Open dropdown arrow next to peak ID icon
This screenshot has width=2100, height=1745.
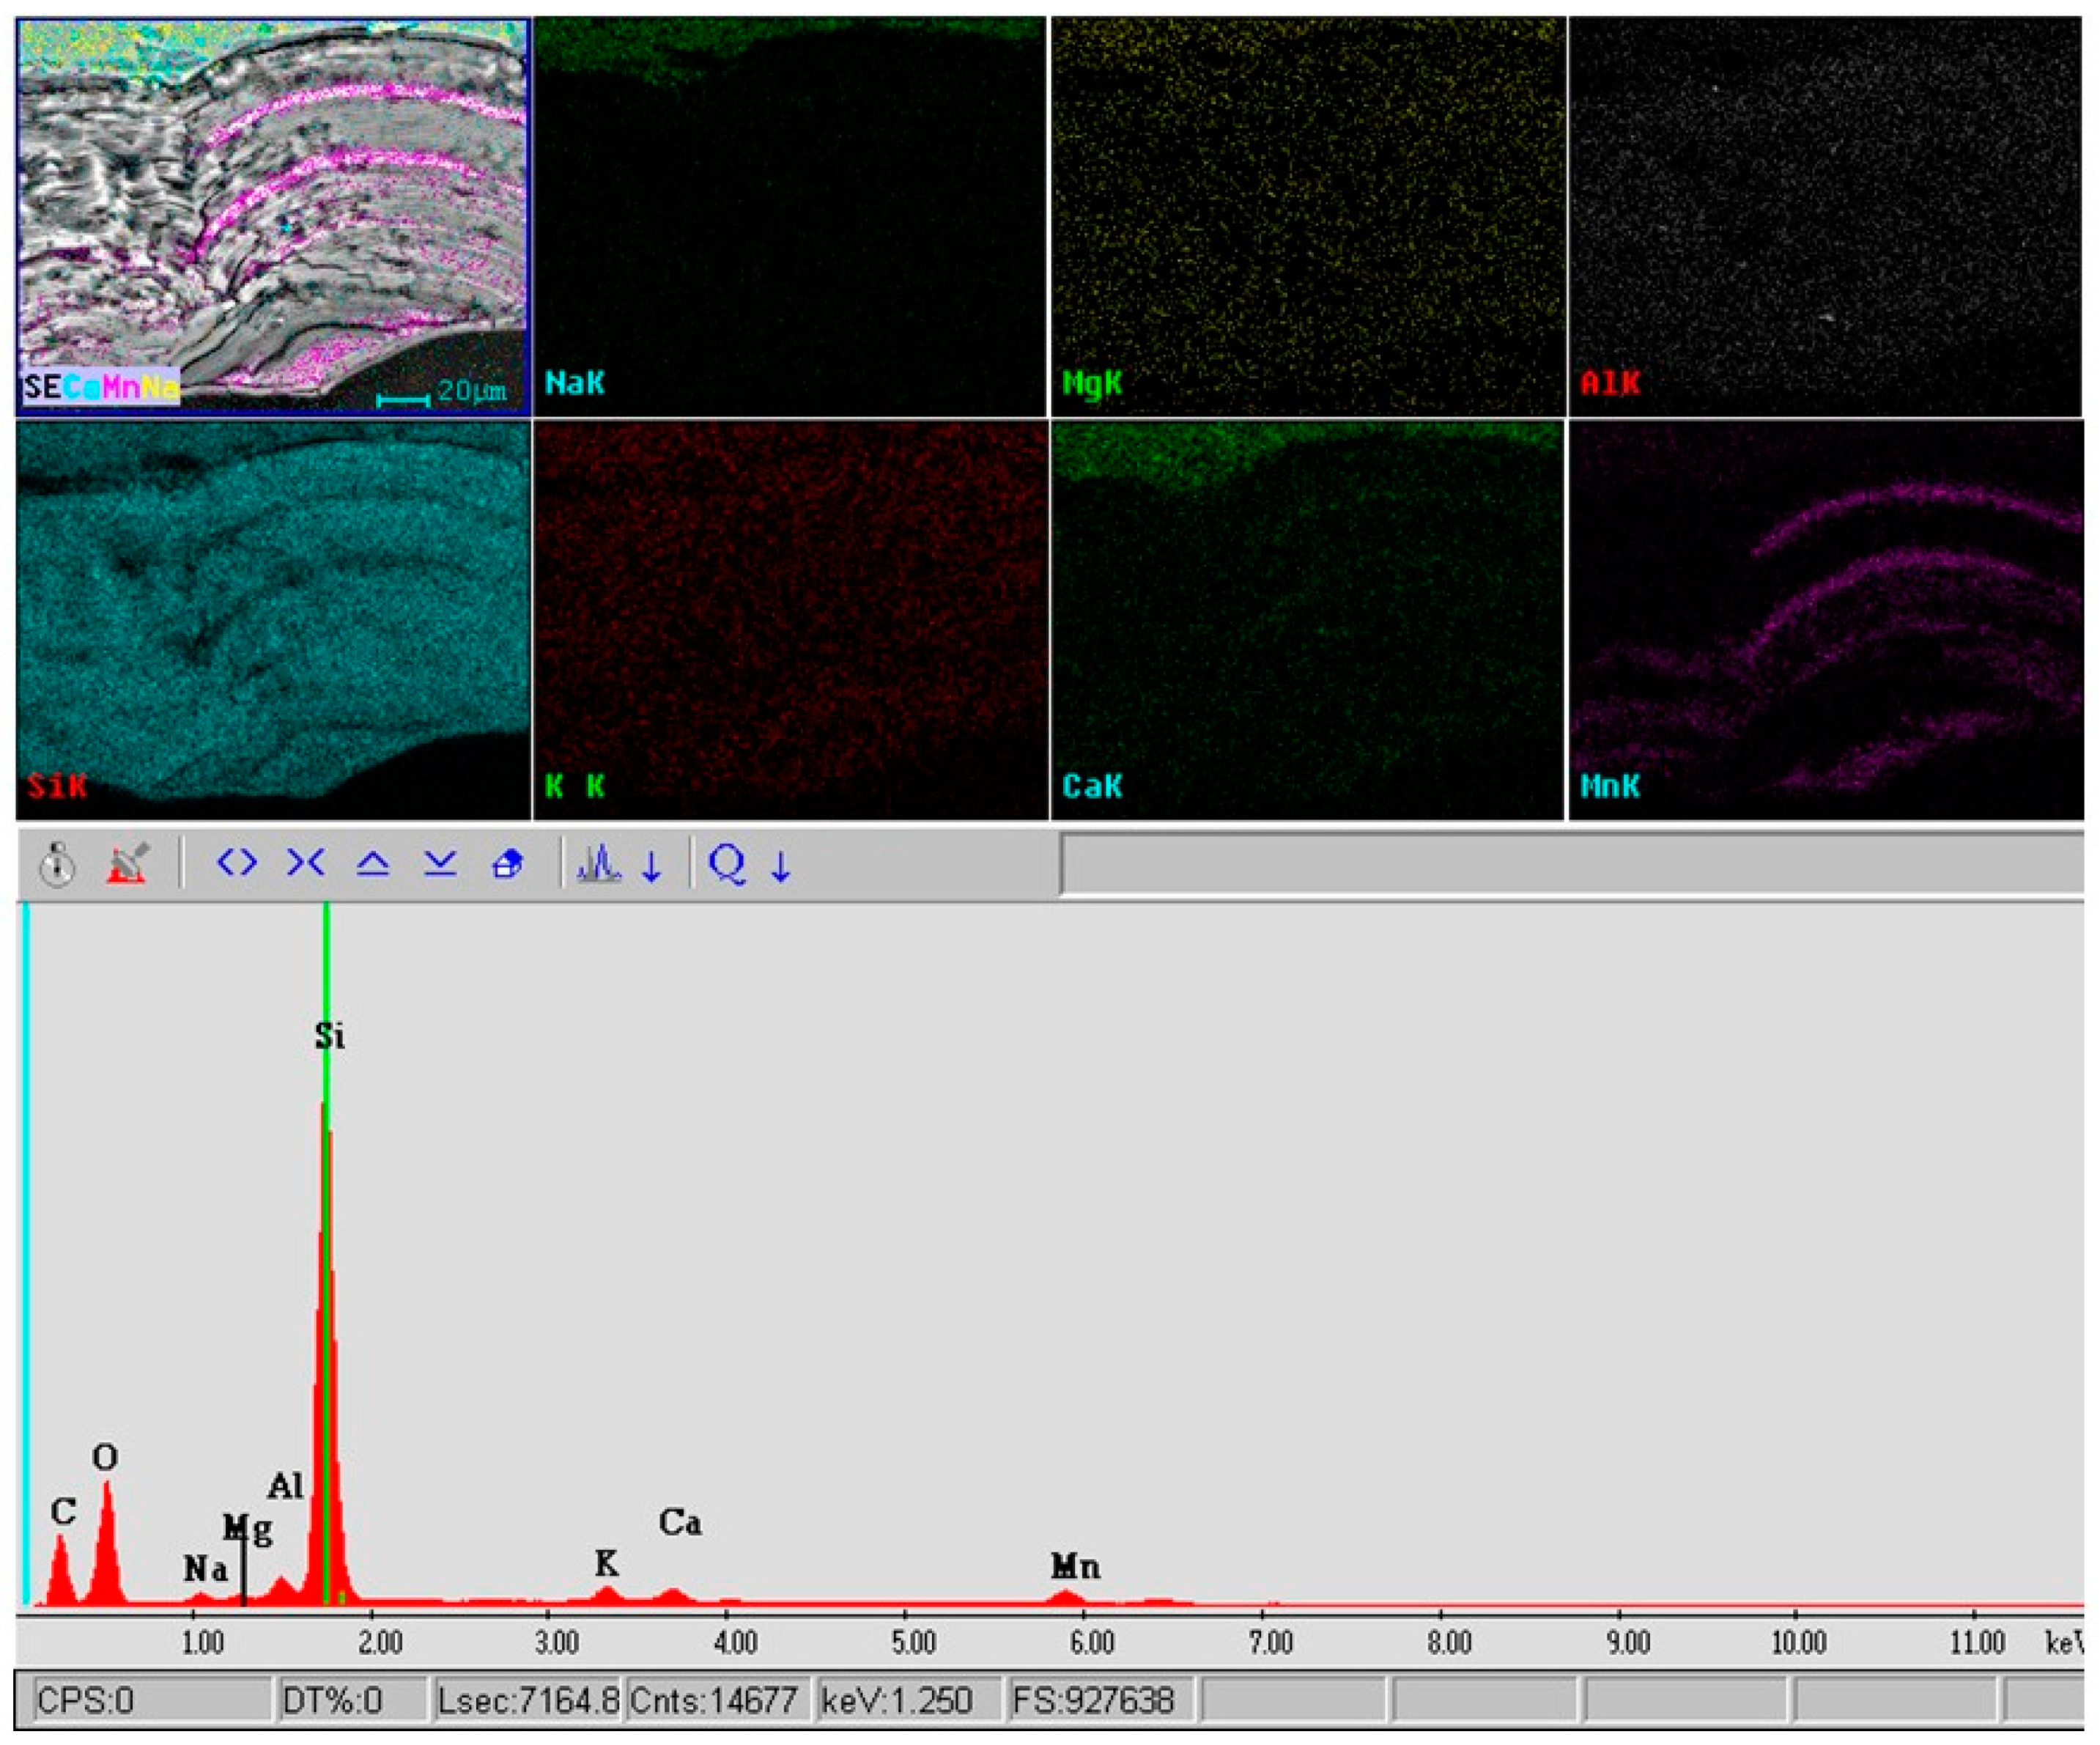point(652,866)
